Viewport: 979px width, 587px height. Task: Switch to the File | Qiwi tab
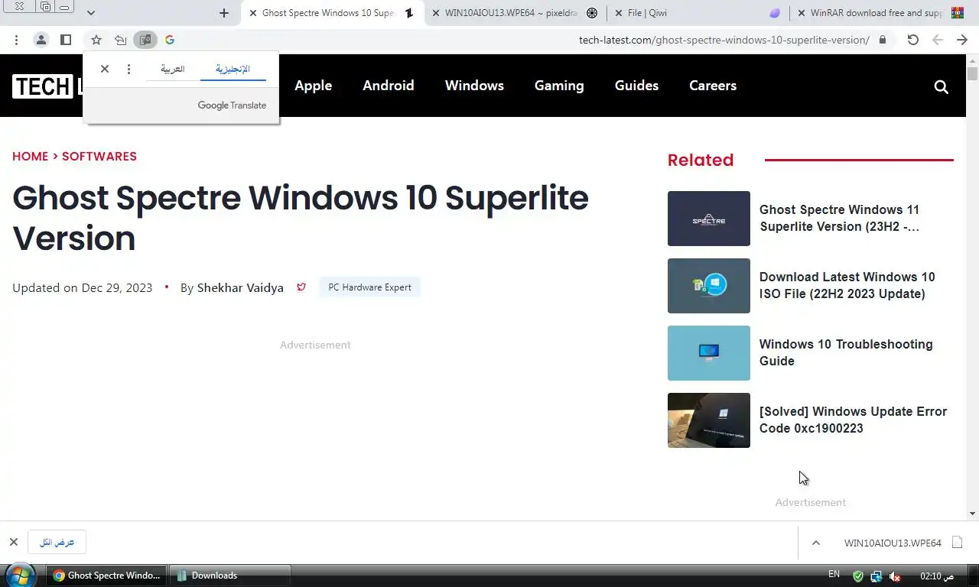[698, 13]
